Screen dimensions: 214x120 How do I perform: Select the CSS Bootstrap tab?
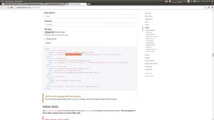point(76,4)
